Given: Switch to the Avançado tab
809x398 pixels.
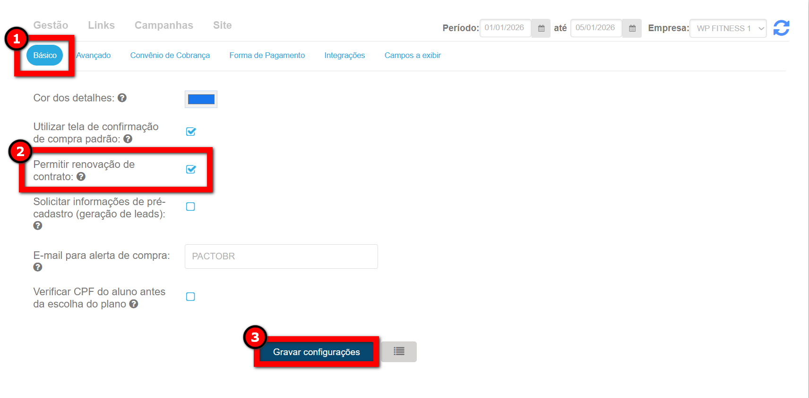Looking at the screenshot, I should click(x=94, y=55).
